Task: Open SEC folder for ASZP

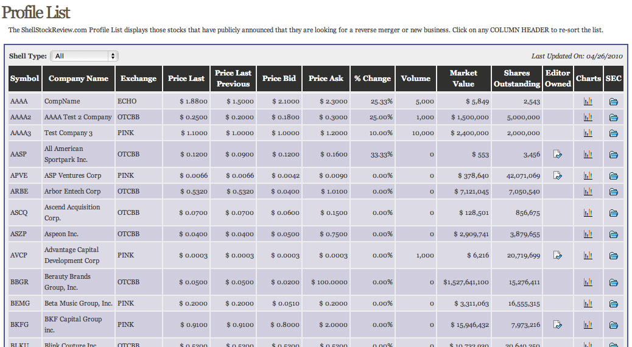Action: point(614,234)
